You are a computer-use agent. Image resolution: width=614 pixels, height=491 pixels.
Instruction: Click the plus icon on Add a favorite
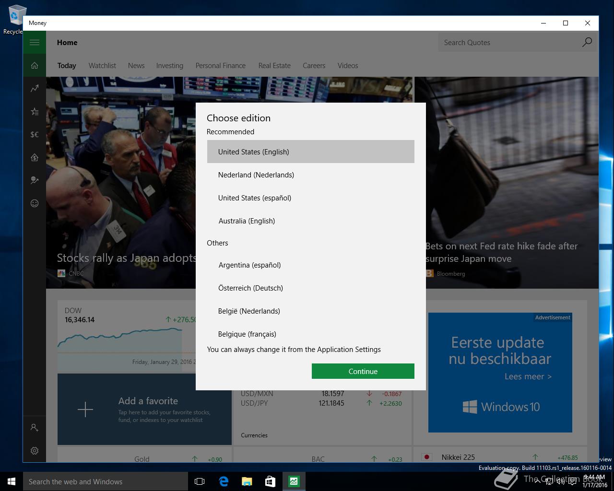[x=85, y=409]
